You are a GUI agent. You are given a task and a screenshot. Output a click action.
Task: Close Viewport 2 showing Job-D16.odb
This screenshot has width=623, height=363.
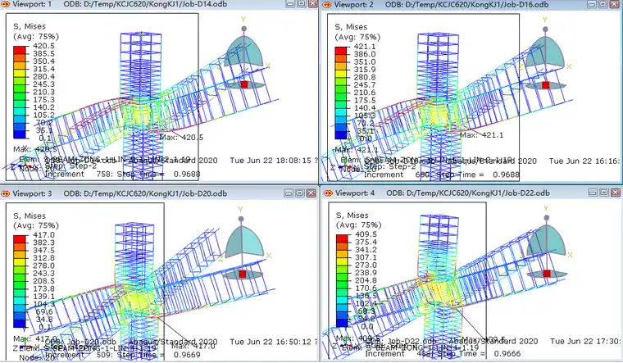(x=614, y=4)
